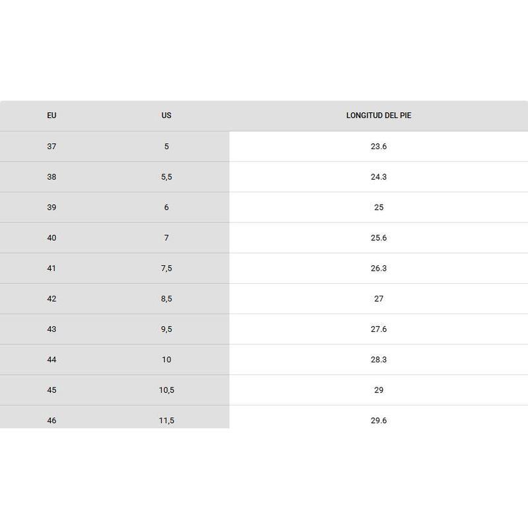Click foot length 27.6 value
The width and height of the screenshot is (528, 528).
379,329
